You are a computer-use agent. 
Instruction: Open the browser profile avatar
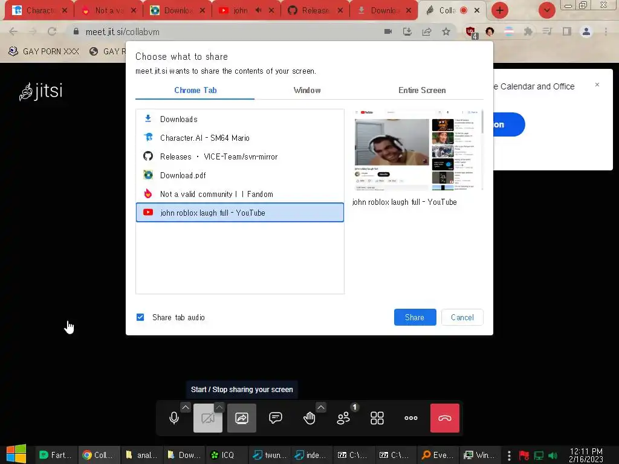pyautogui.click(x=586, y=31)
